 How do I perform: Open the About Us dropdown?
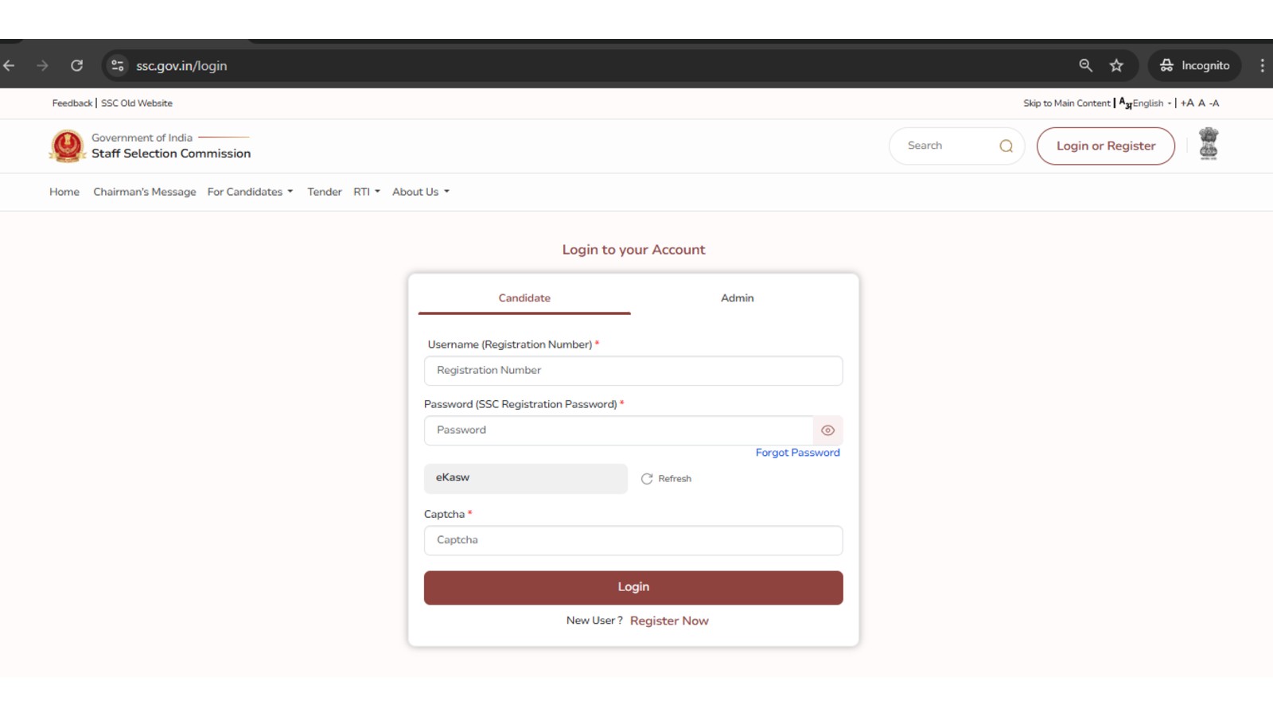[x=421, y=192]
